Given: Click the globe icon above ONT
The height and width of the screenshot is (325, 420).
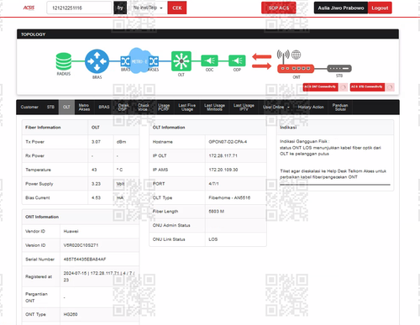Looking at the screenshot, I should (x=297, y=55).
